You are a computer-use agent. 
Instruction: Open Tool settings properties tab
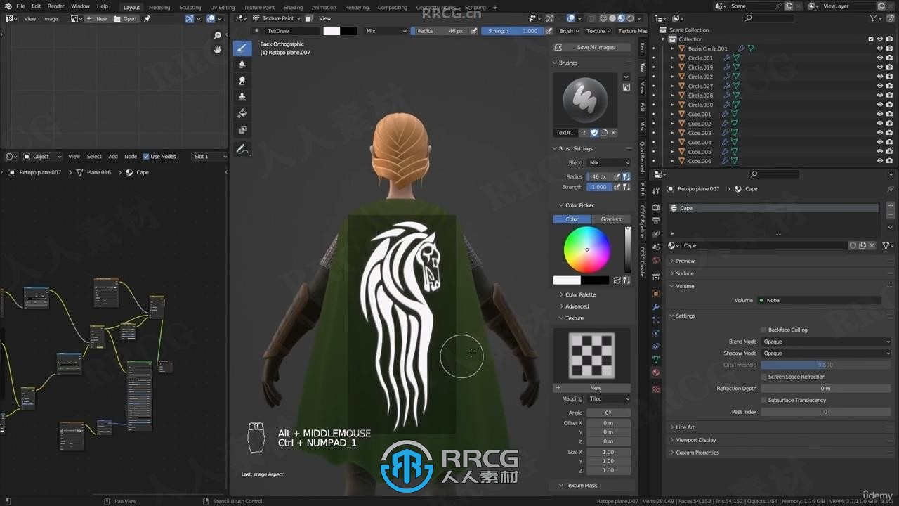coord(656,190)
